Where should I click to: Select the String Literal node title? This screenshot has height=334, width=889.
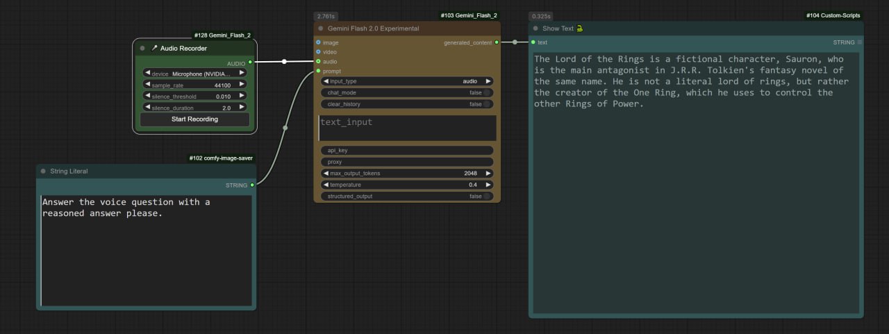pyautogui.click(x=69, y=171)
